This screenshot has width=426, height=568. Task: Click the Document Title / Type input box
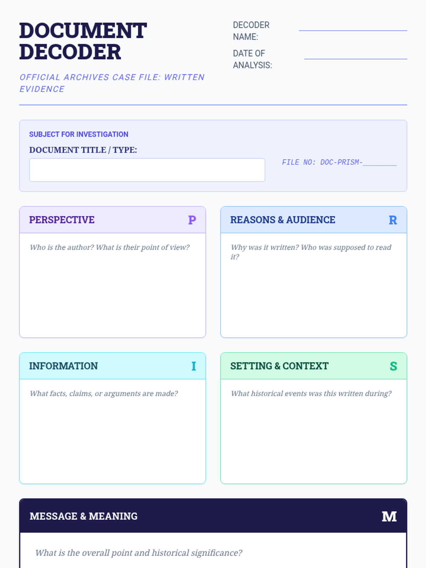click(x=147, y=170)
